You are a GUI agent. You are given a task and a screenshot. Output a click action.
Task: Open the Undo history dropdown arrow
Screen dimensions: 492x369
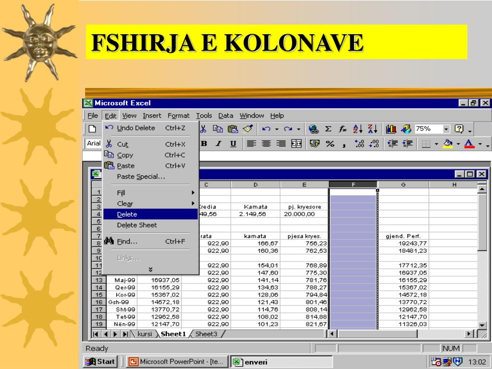pyautogui.click(x=277, y=129)
